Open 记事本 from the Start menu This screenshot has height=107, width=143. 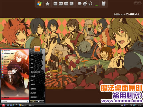(5, 57)
